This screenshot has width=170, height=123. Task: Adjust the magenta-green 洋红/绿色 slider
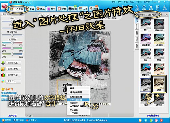pos(12,48)
